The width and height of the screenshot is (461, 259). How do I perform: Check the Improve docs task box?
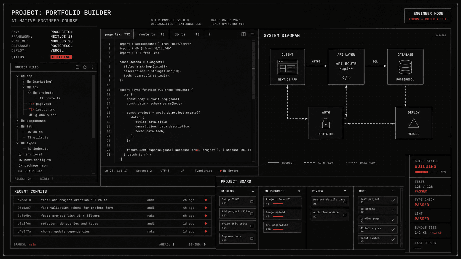252,239
